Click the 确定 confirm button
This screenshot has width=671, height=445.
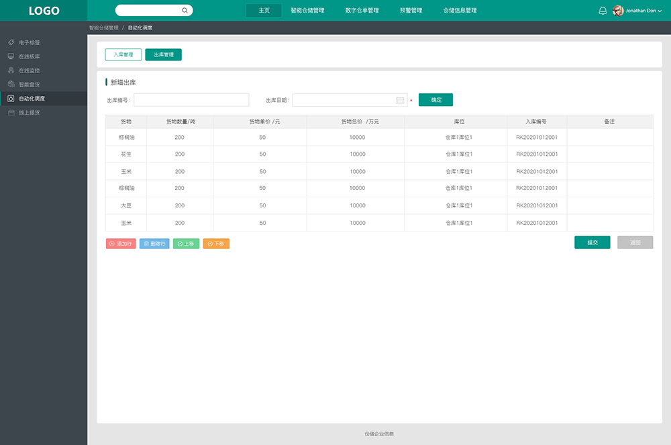[435, 100]
